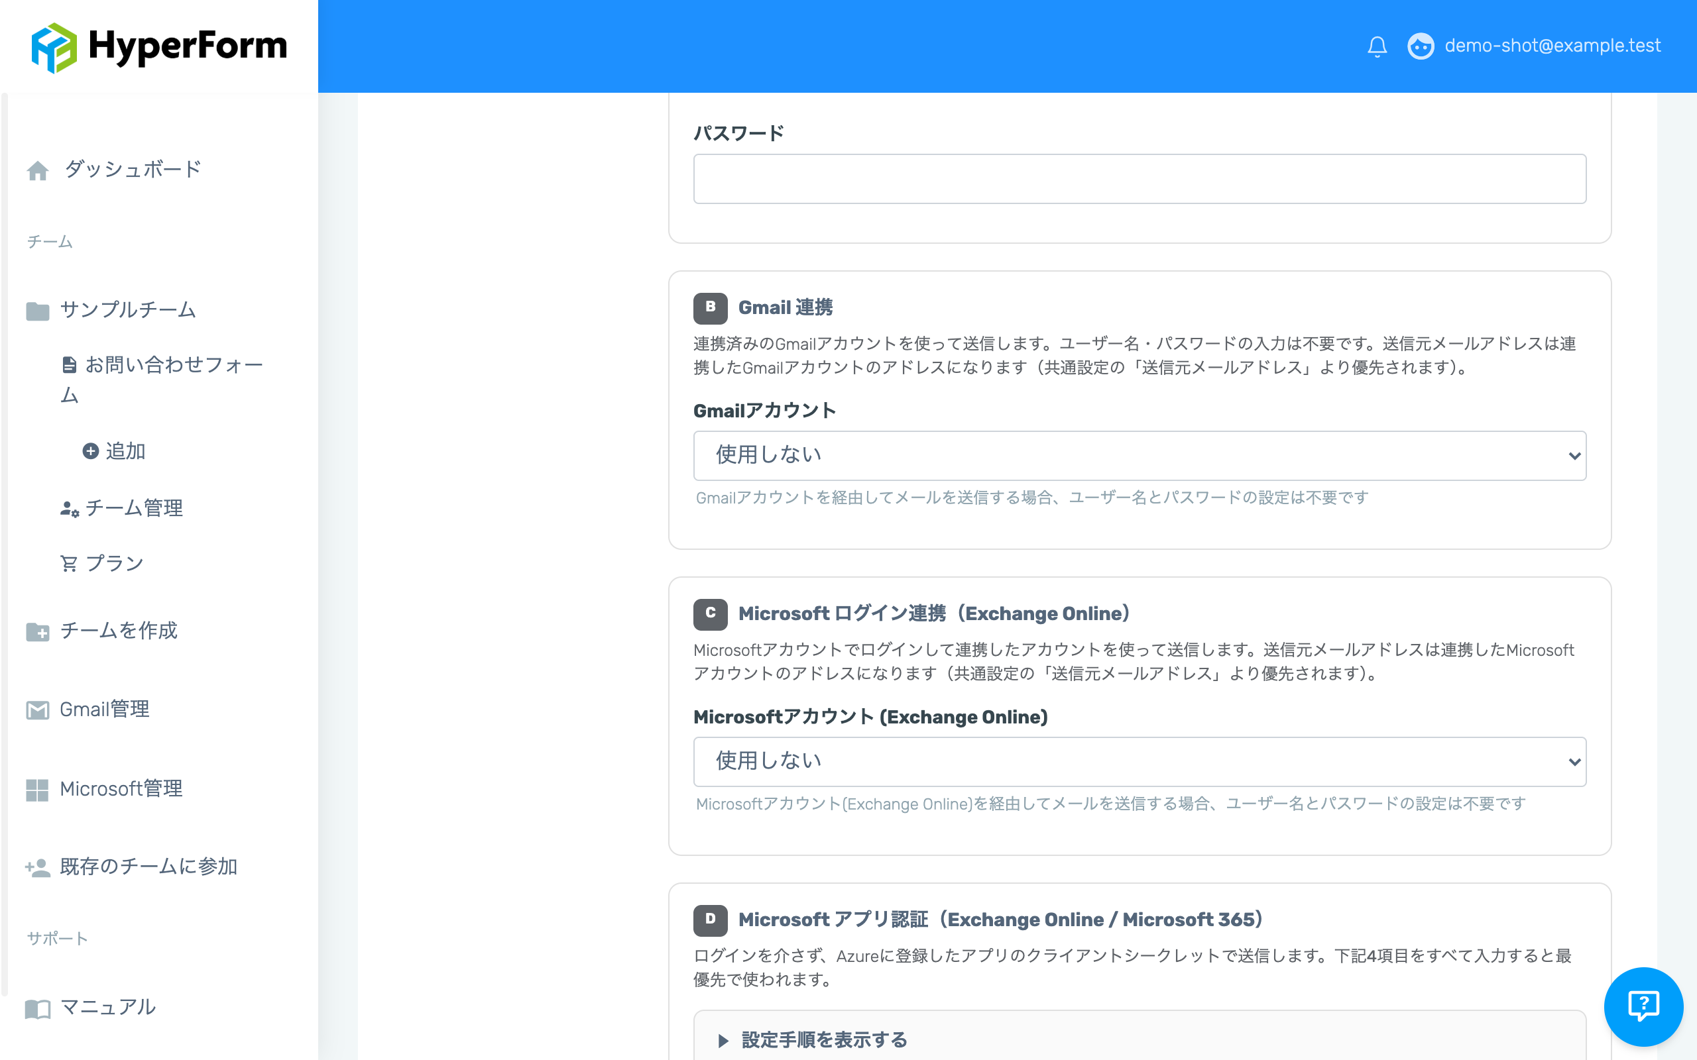
Task: Click the チーム管理 user-gear icon
Action: point(70,508)
